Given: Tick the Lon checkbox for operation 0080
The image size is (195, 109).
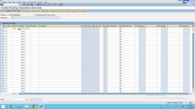Looking at the screenshot, I should coord(83,47).
